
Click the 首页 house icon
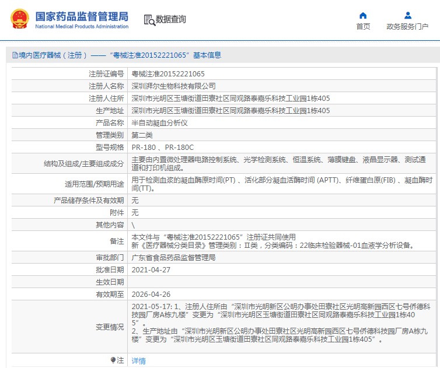point(363,15)
